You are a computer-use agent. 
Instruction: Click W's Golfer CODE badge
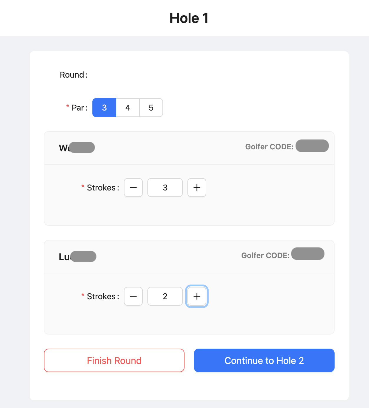pyautogui.click(x=312, y=146)
